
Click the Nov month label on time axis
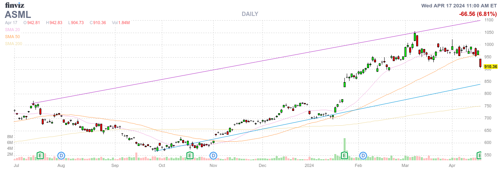click(x=213, y=165)
